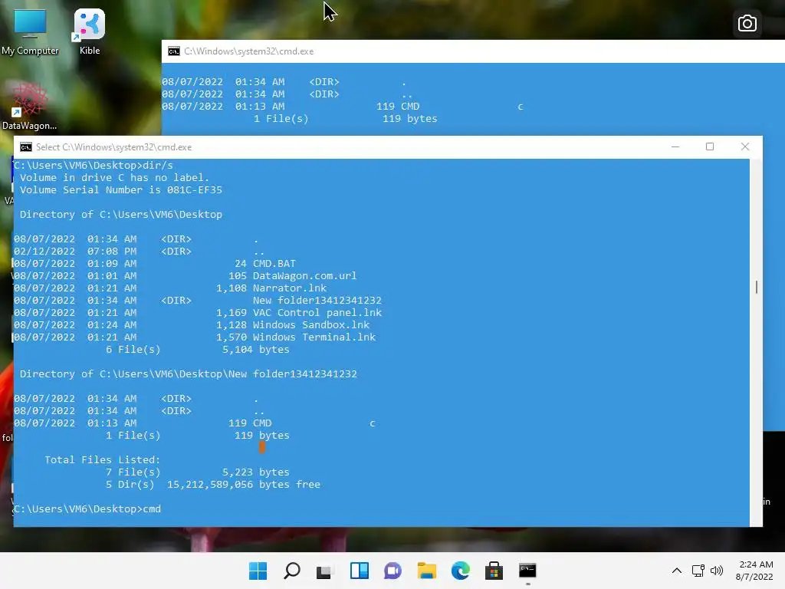Image resolution: width=785 pixels, height=589 pixels.
Task: Maximize the front cmd window
Action: tap(710, 146)
